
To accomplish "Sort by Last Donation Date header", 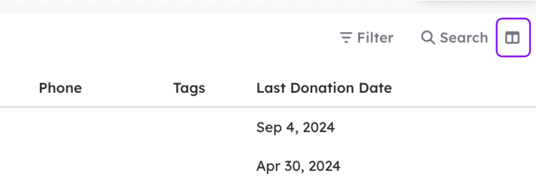I will tap(324, 88).
